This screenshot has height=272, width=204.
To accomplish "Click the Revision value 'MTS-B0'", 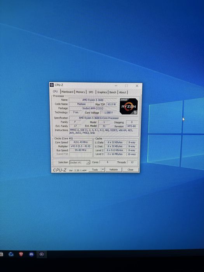I will coord(132,126).
